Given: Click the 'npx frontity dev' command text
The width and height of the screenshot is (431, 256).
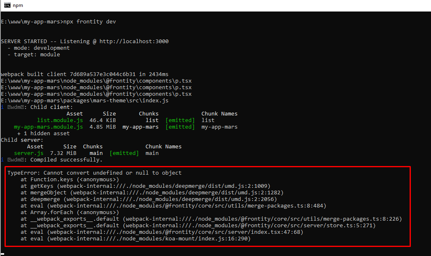Looking at the screenshot, I should pos(89,21).
